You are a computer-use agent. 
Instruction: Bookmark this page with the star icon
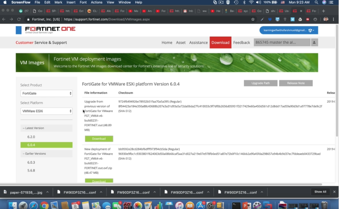(253, 19)
